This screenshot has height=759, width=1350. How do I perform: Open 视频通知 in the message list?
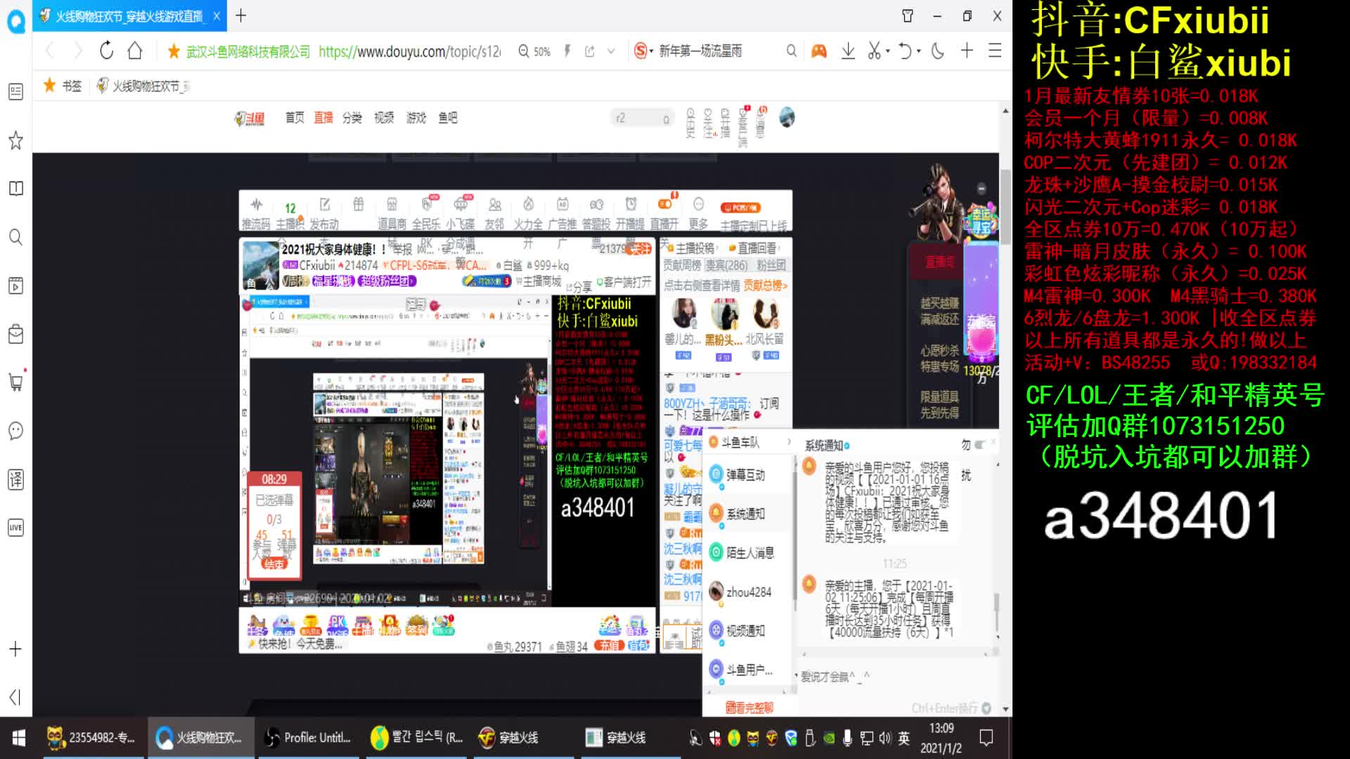click(x=718, y=630)
